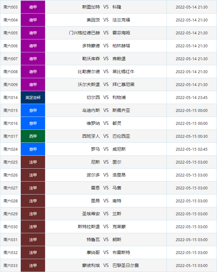Image resolution: width=217 pixels, height=272 pixels.
Task: Select match number 周六016
Action: [x=10, y=123]
